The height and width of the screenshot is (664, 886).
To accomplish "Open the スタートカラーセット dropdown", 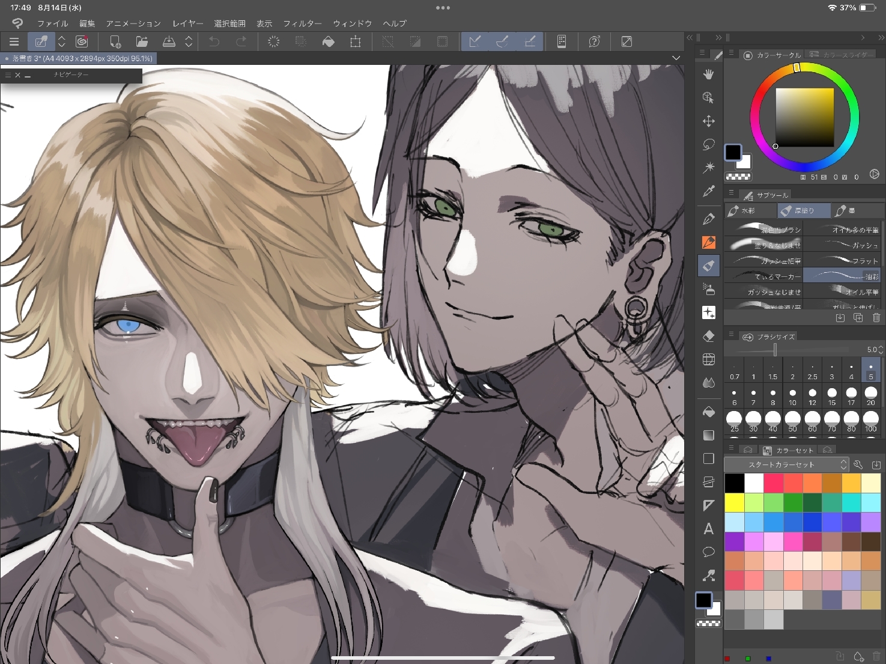I will pyautogui.click(x=786, y=464).
